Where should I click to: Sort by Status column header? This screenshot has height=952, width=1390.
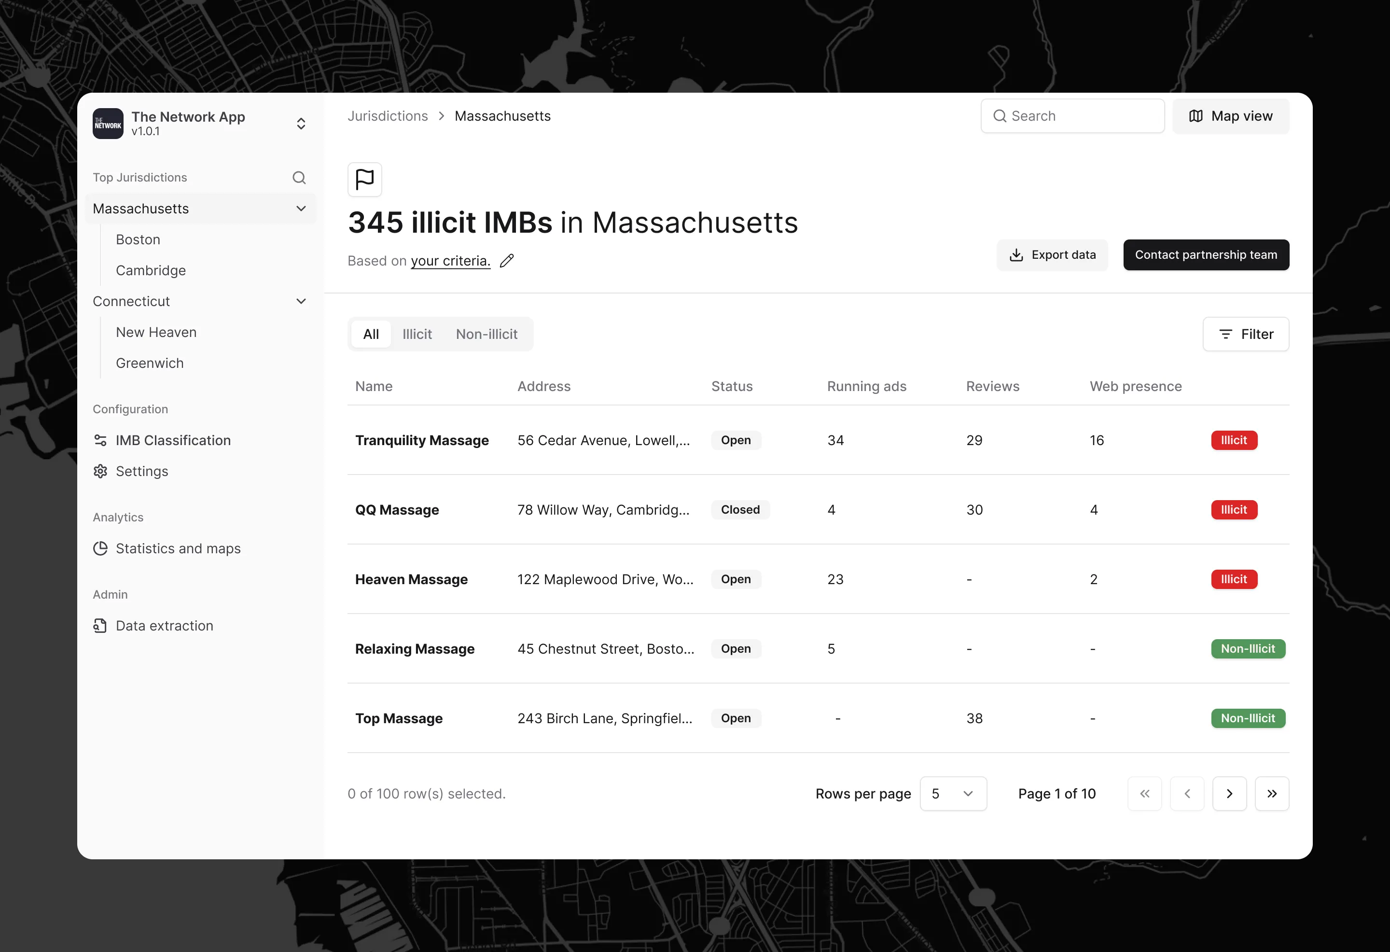click(732, 387)
